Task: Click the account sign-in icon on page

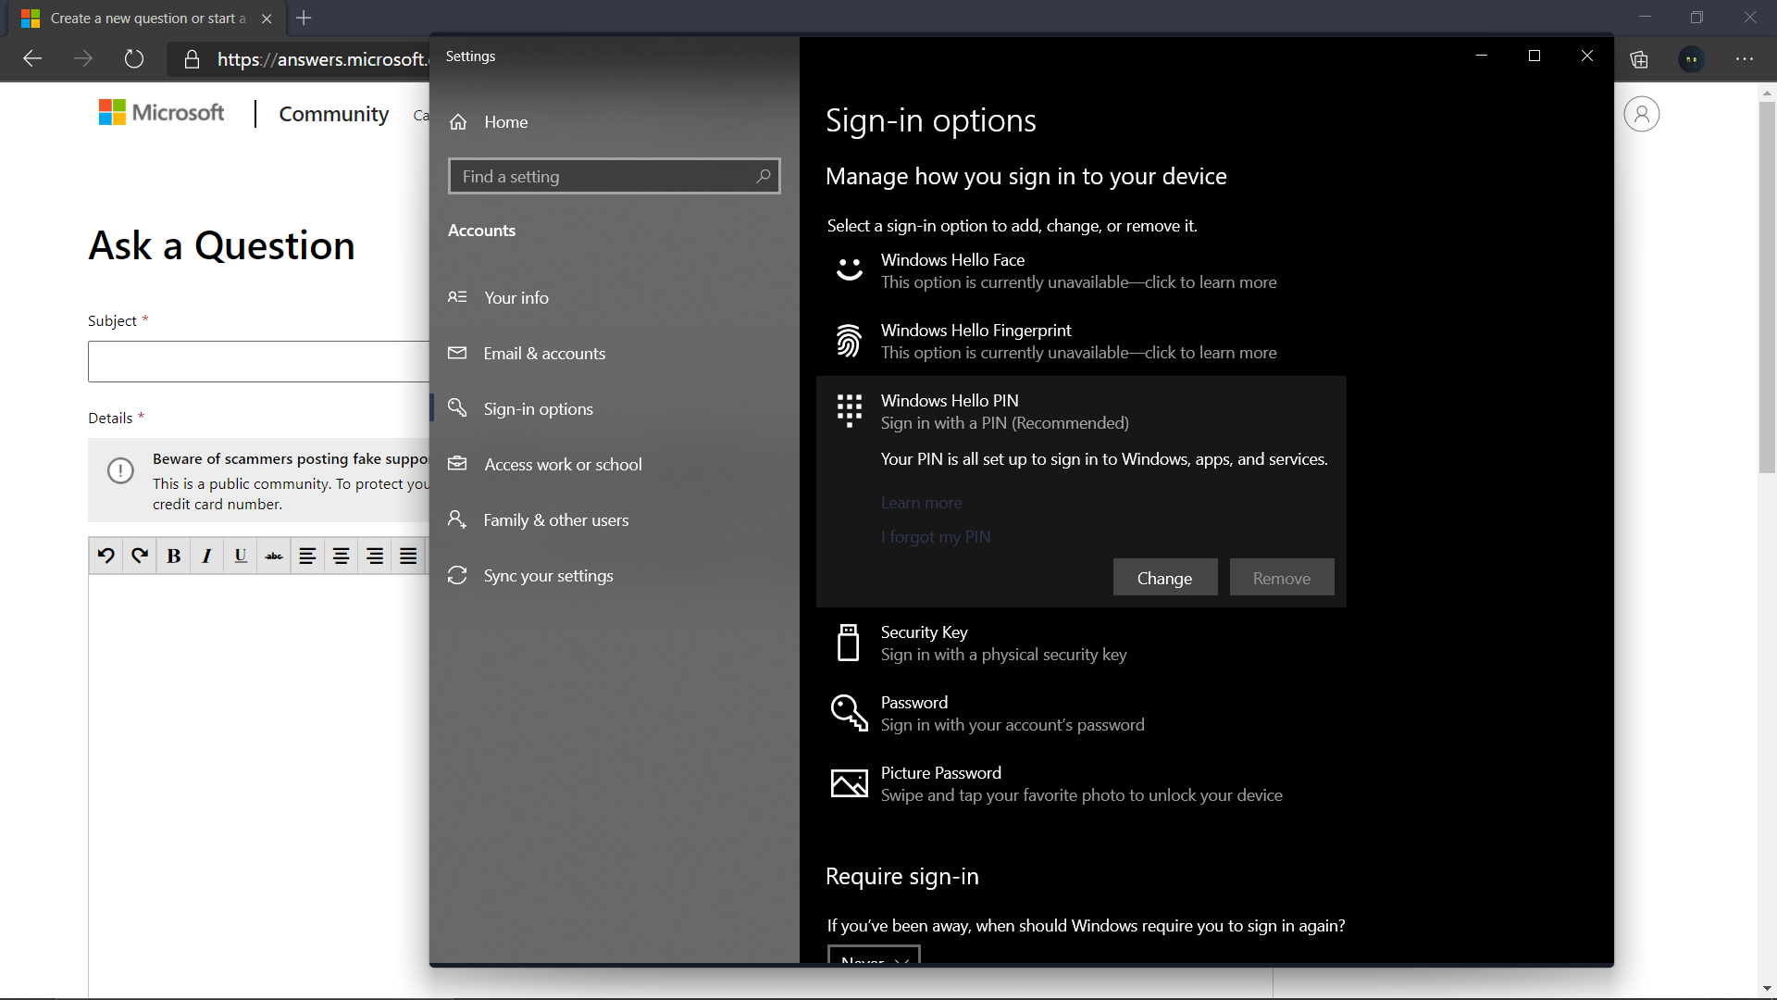Action: click(1642, 114)
